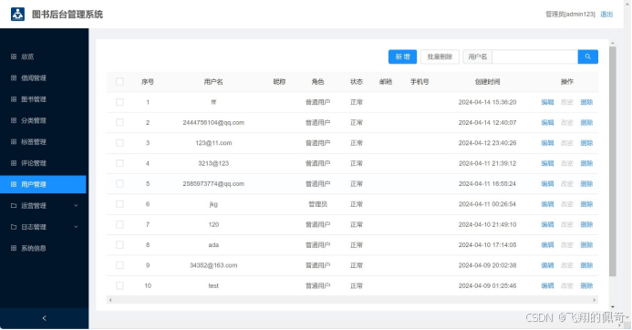Check the row checkbox for user fff
The width and height of the screenshot is (632, 330).
119,102
